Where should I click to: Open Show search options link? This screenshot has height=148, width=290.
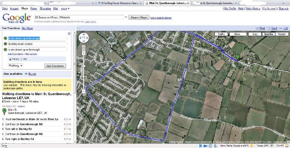point(161,18)
